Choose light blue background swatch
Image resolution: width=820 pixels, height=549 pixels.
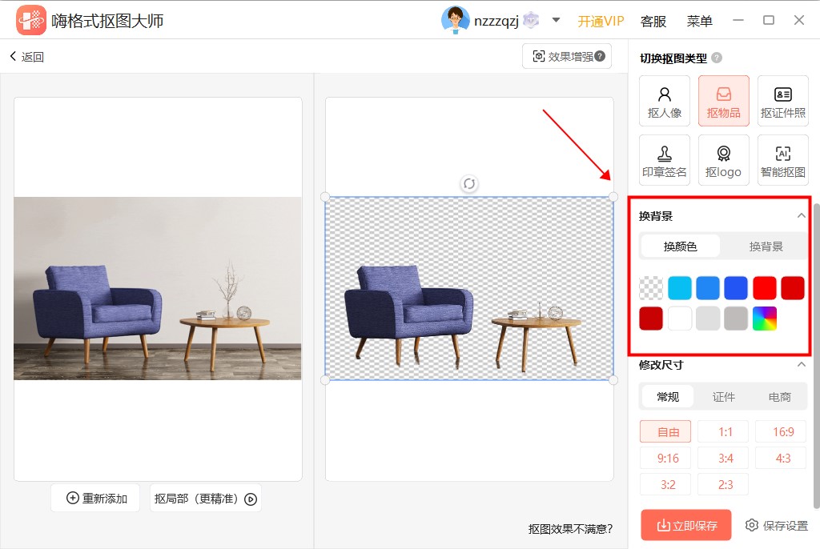coord(708,288)
